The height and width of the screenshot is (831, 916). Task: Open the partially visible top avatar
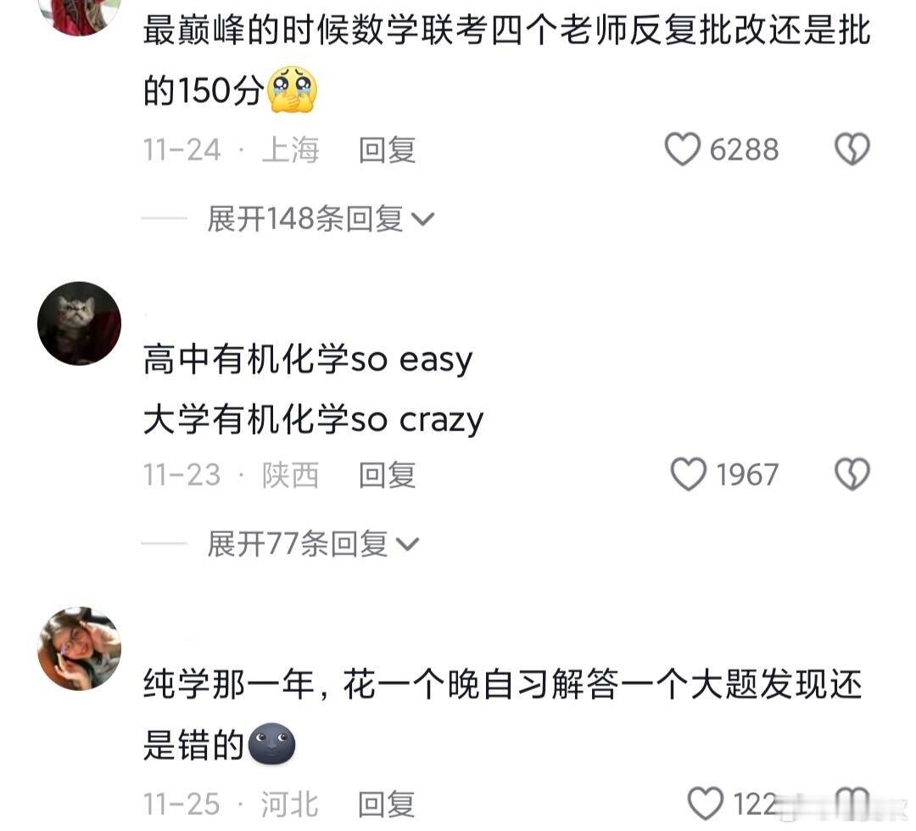point(80,16)
